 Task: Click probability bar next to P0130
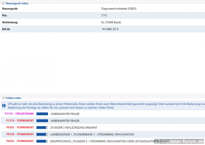pos(42,134)
